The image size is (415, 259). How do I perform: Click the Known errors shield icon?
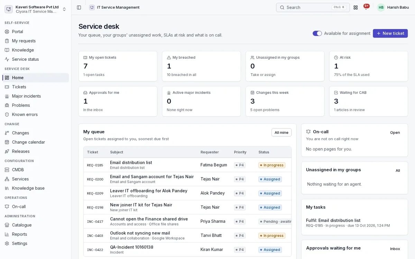point(7,115)
